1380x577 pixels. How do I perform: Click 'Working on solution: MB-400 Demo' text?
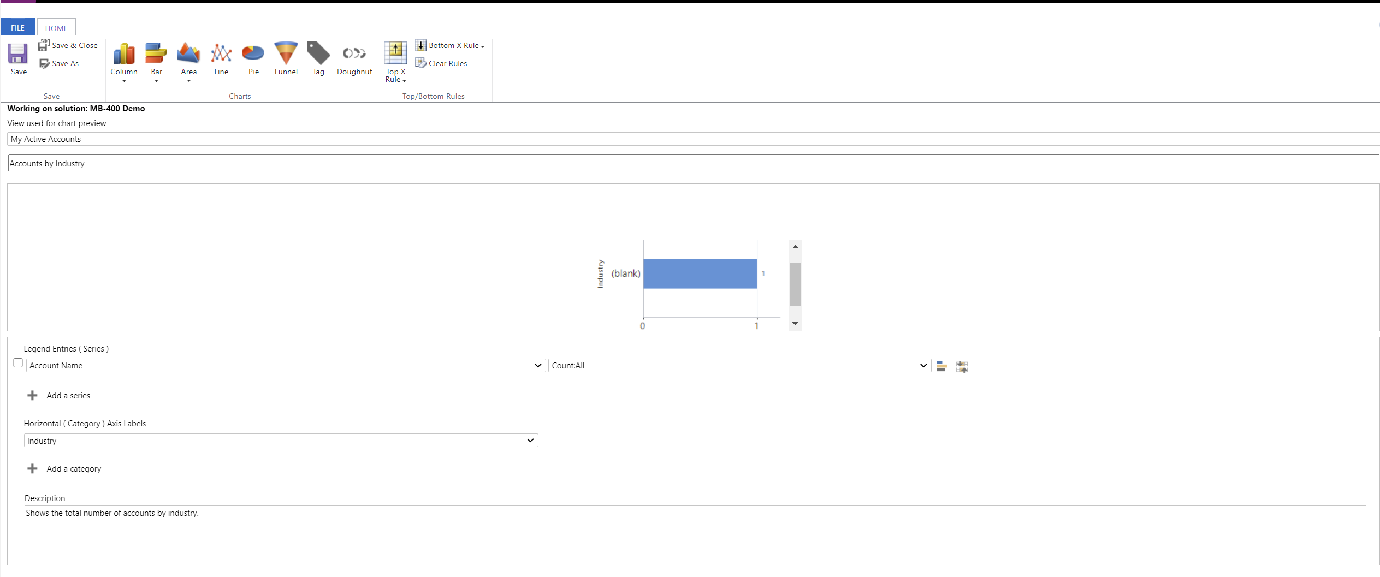[x=76, y=108]
